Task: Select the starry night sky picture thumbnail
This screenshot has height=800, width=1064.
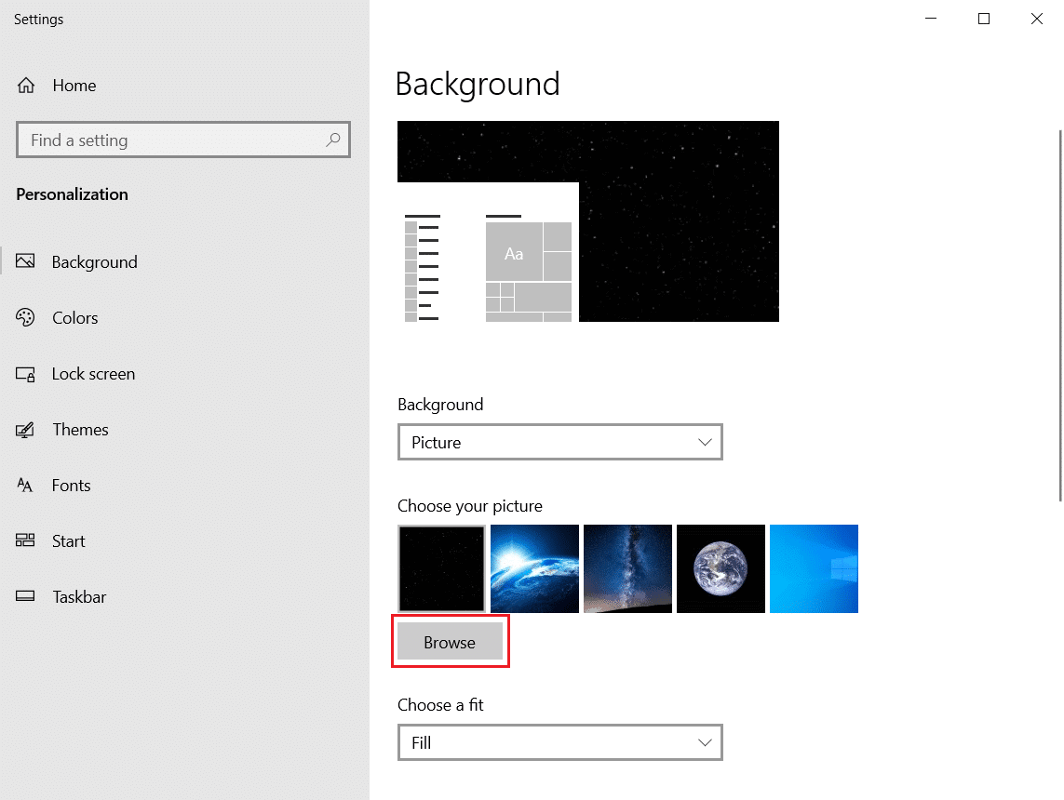Action: 440,568
